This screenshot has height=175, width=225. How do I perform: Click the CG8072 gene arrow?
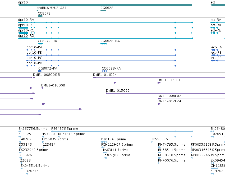(x=40, y=16)
